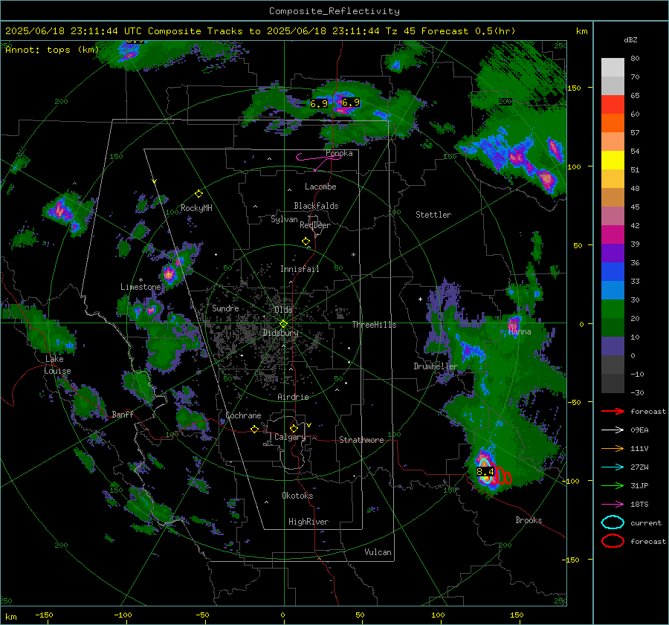This screenshot has width=669, height=625.
Task: Click the yellow diamond marker below Cochrane
Action: pyautogui.click(x=254, y=429)
